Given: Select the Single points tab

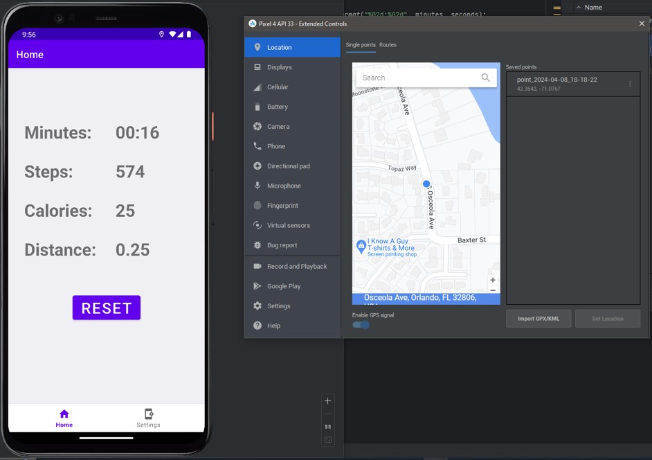Looking at the screenshot, I should [x=361, y=45].
